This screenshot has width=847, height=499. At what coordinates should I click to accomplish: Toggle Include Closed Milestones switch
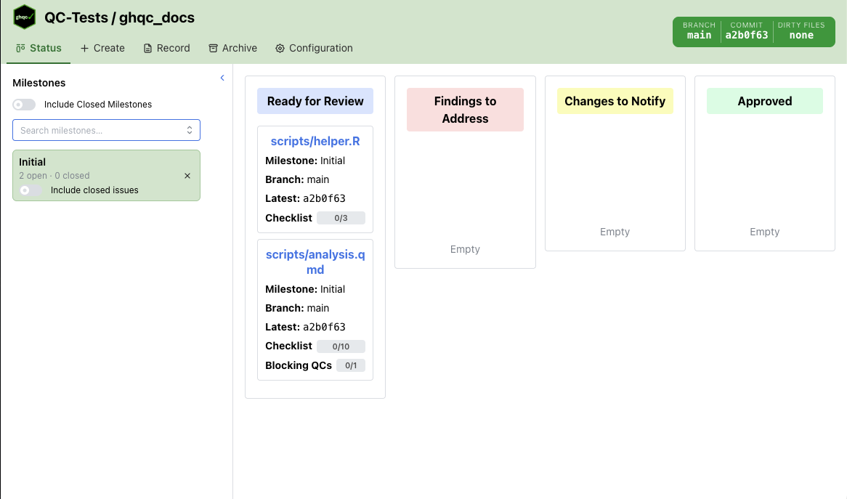pyautogui.click(x=24, y=105)
